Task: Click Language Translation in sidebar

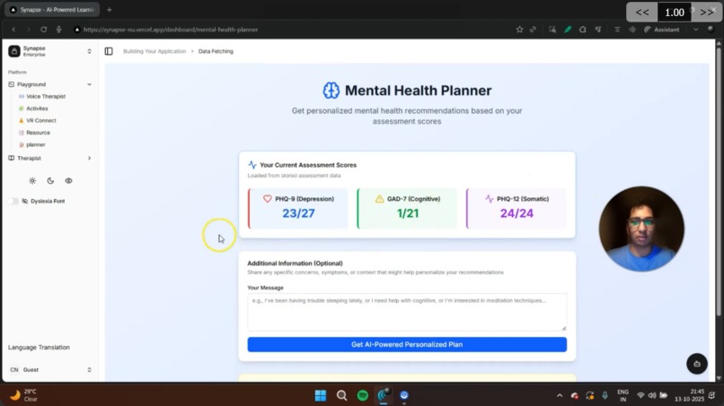Action: (39, 347)
